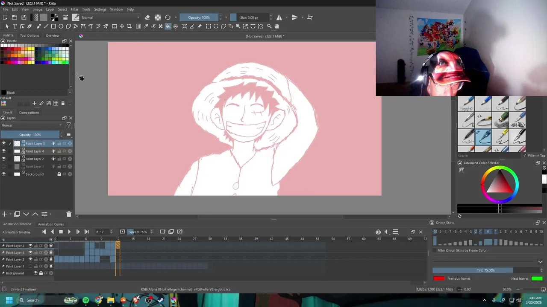The width and height of the screenshot is (547, 307).
Task: Toggle eraser mode icon
Action: coord(147,17)
